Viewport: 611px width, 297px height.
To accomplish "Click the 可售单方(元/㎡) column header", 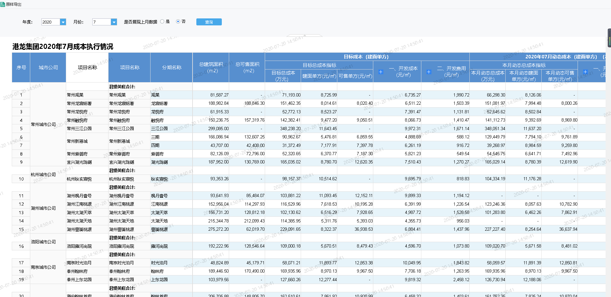I will pos(355,76).
